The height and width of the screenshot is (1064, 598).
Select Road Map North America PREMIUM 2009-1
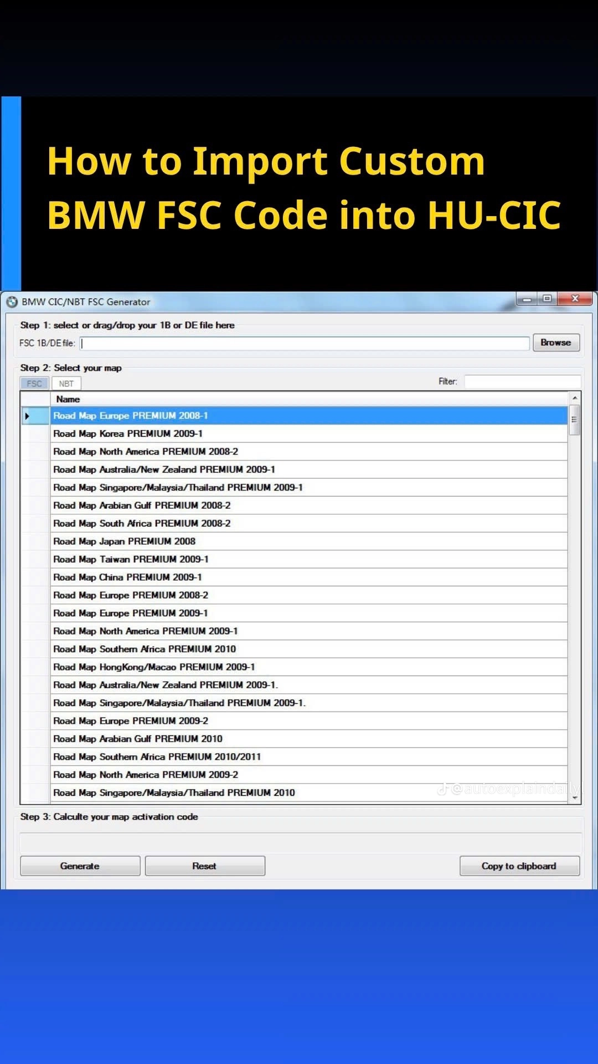309,631
